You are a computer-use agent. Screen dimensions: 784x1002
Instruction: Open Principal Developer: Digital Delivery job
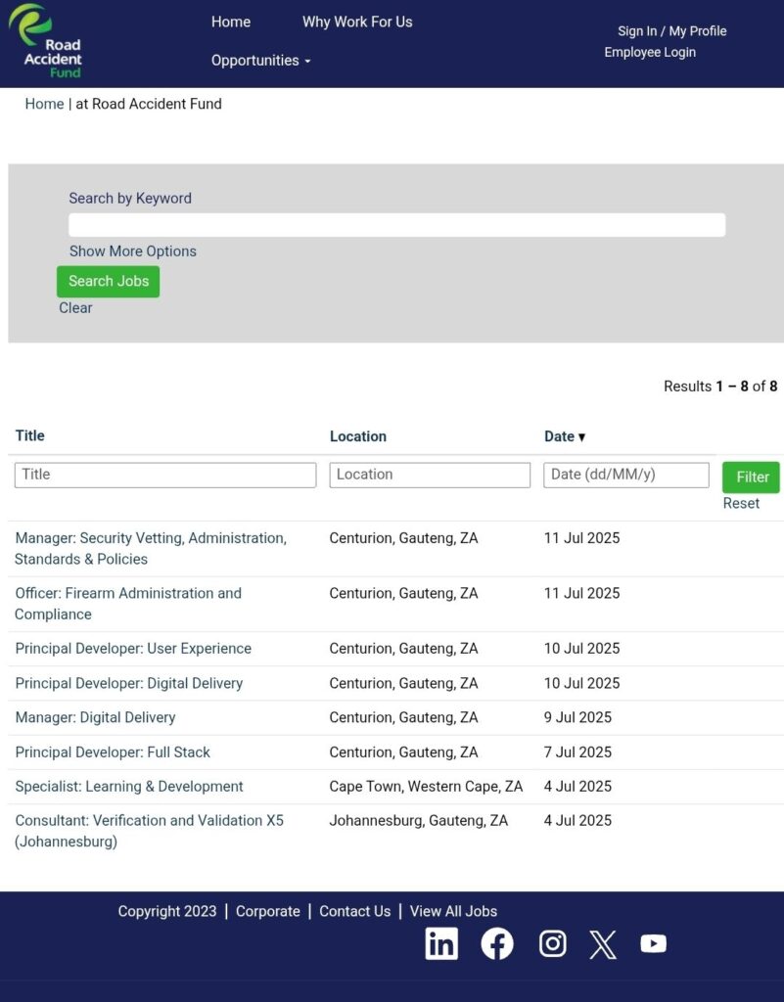click(129, 683)
